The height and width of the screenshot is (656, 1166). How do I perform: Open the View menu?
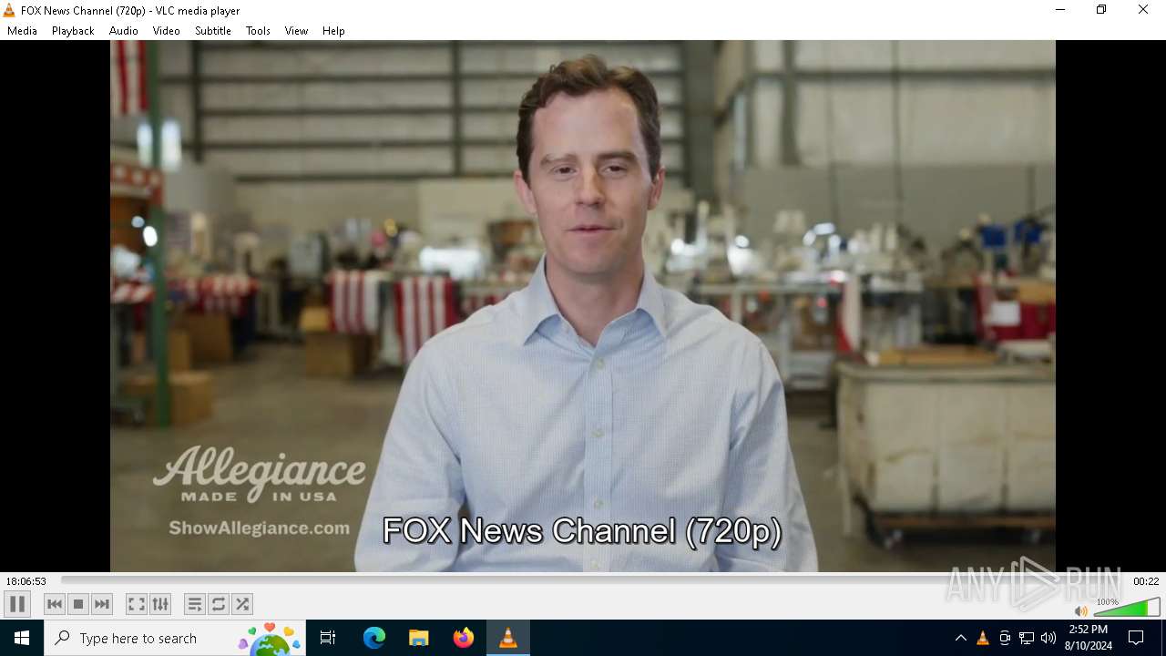point(296,31)
